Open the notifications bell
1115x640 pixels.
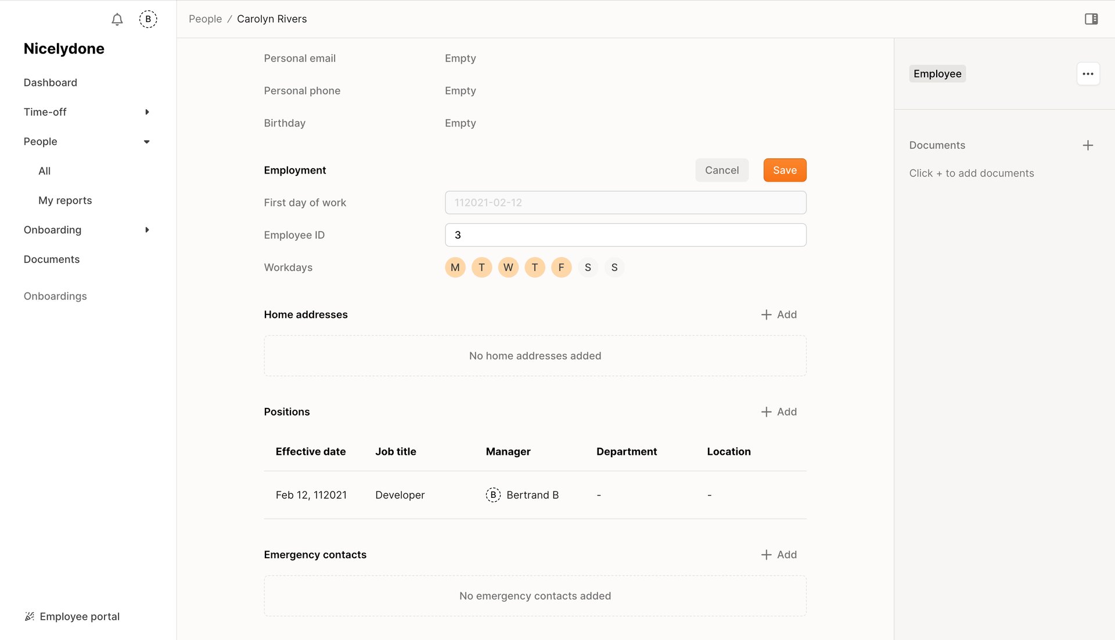116,19
